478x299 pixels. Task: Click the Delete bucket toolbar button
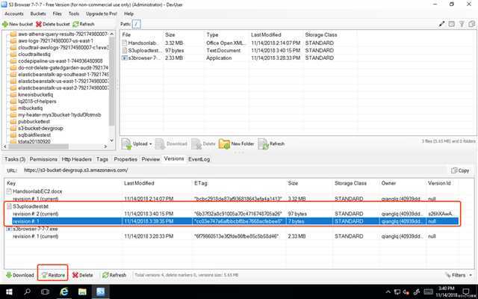[x=53, y=24]
